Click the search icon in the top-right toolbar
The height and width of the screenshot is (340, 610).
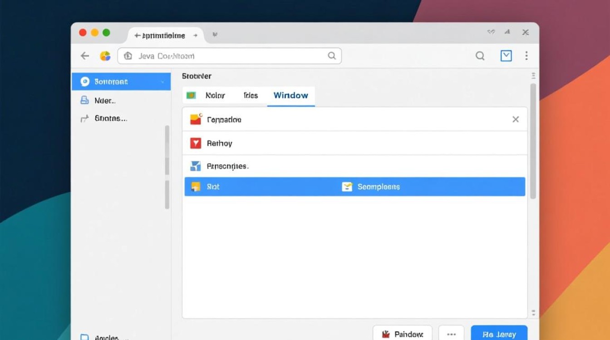click(480, 56)
